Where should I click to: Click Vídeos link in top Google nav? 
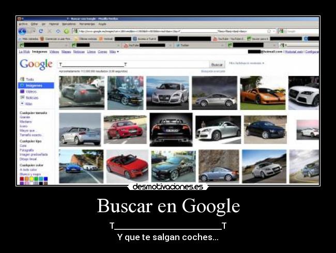(x=54, y=52)
